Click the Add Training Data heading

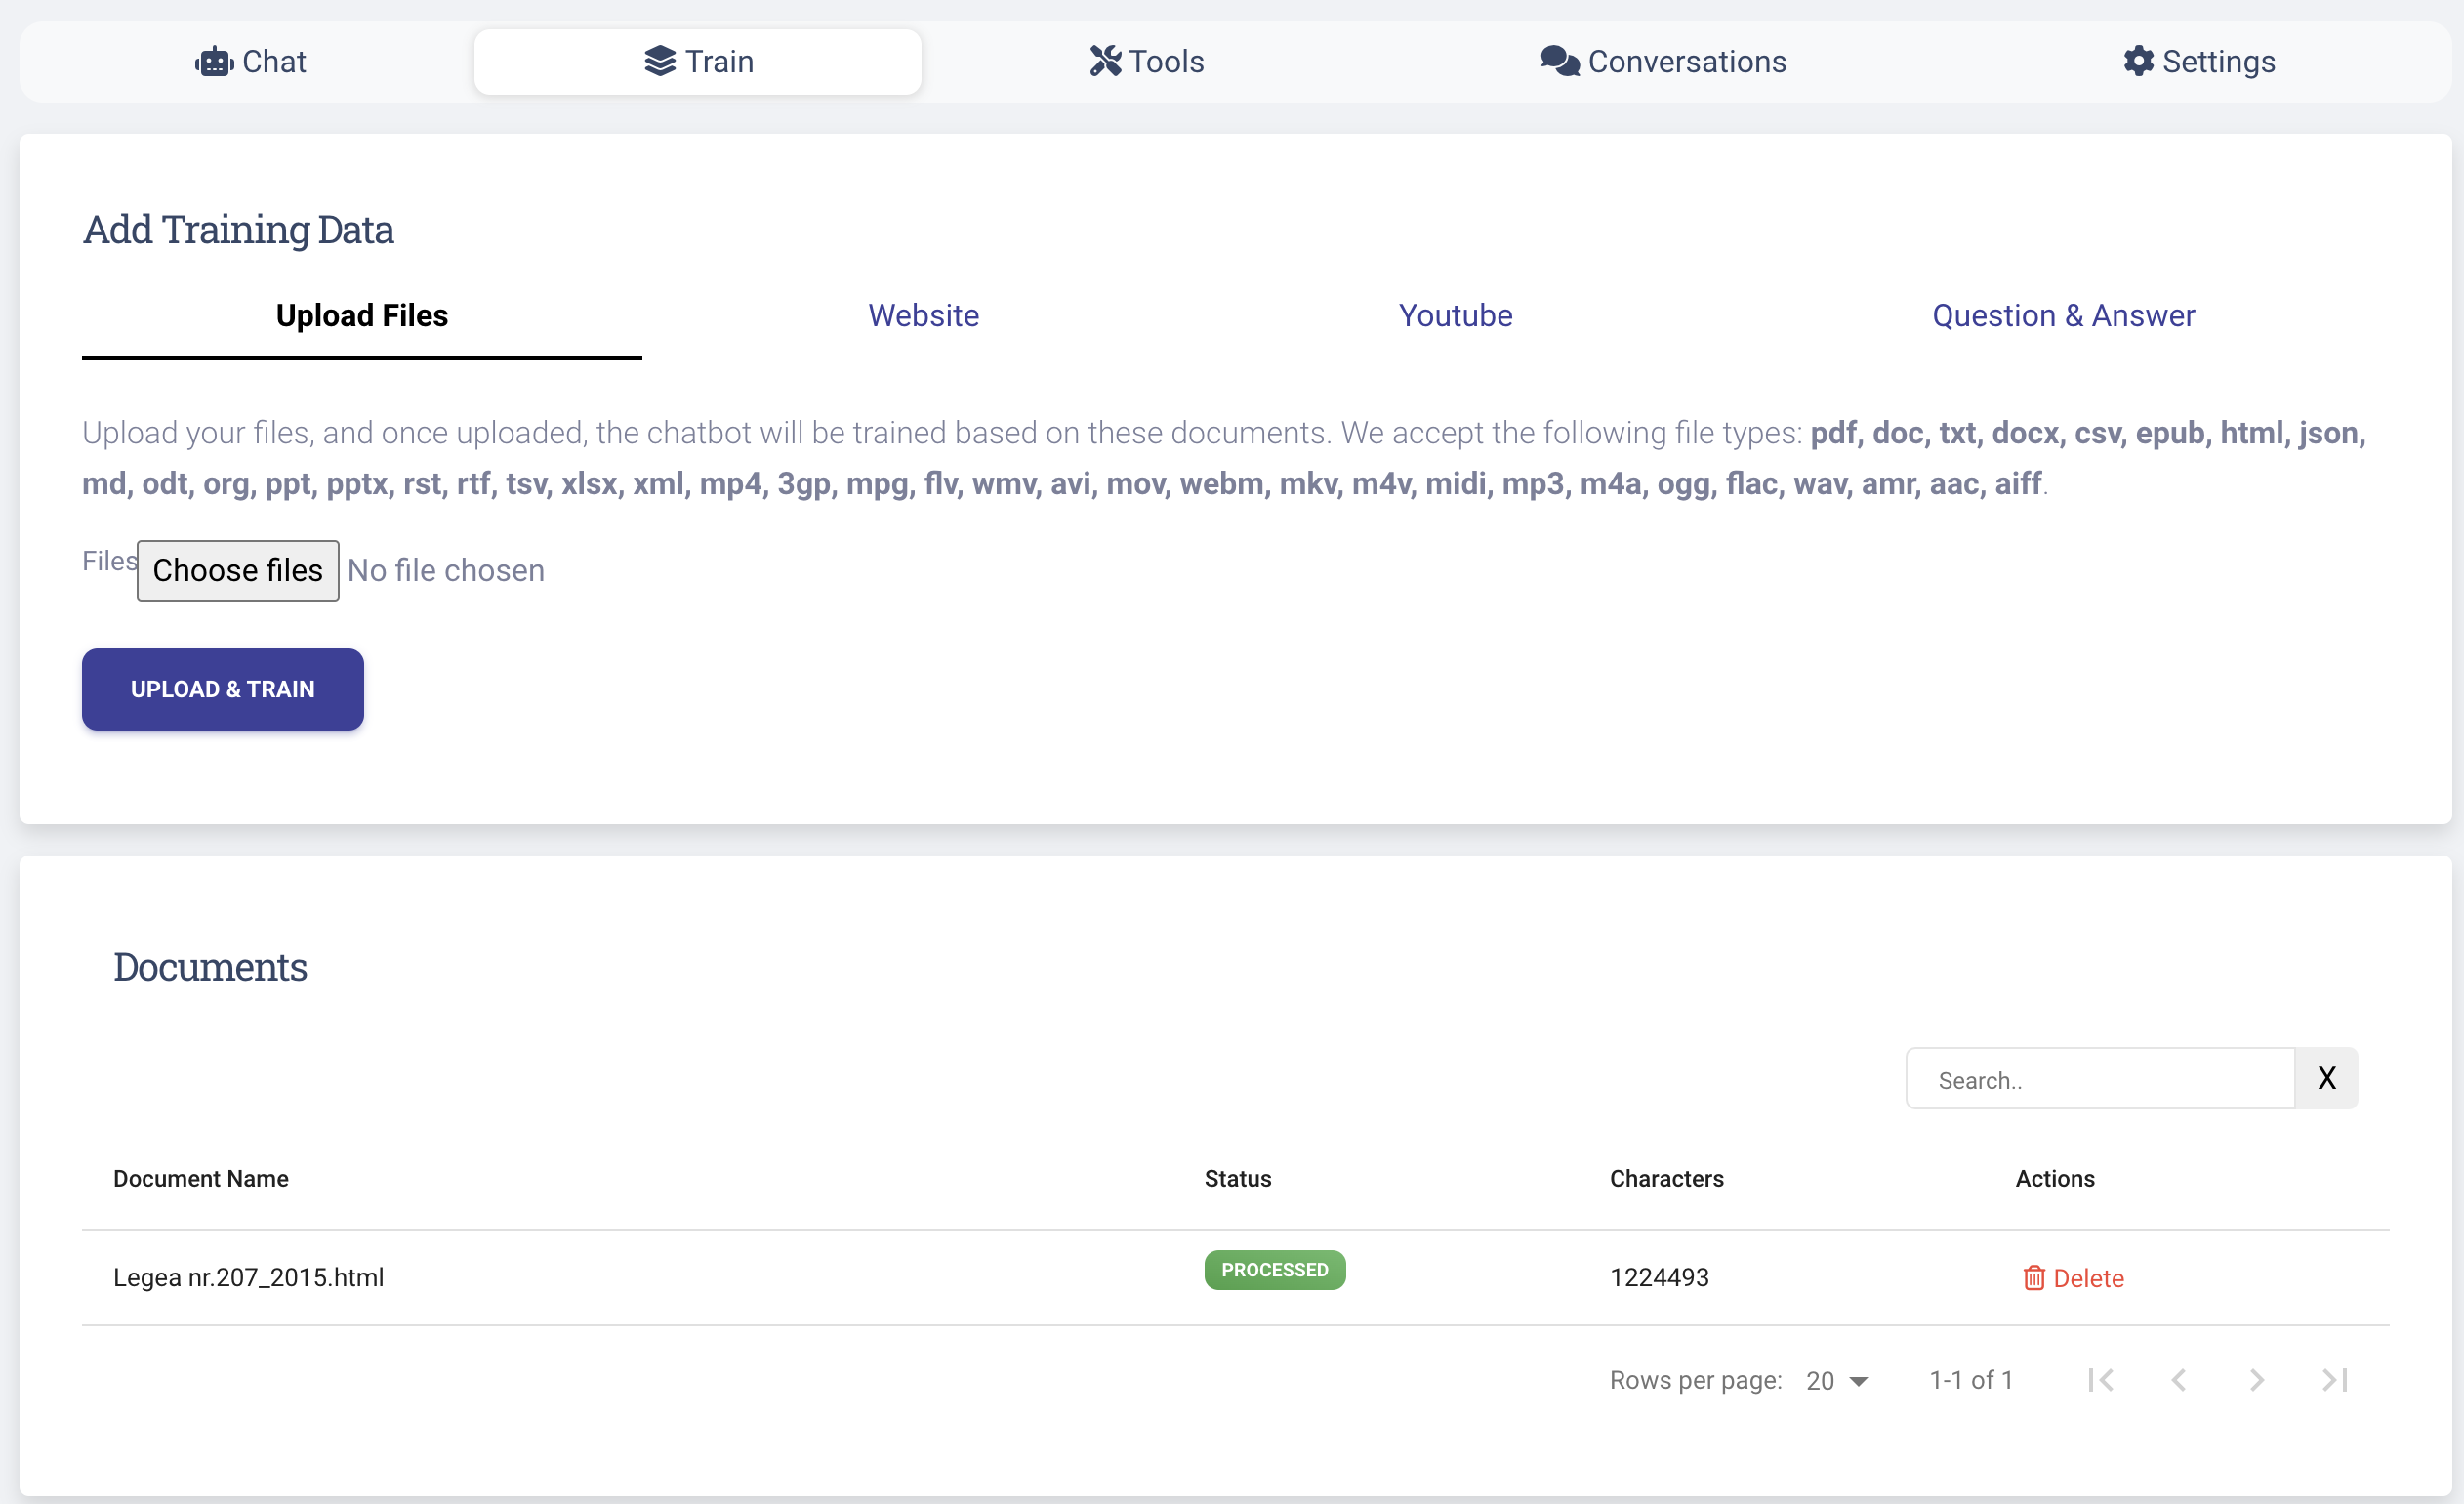[x=238, y=230]
